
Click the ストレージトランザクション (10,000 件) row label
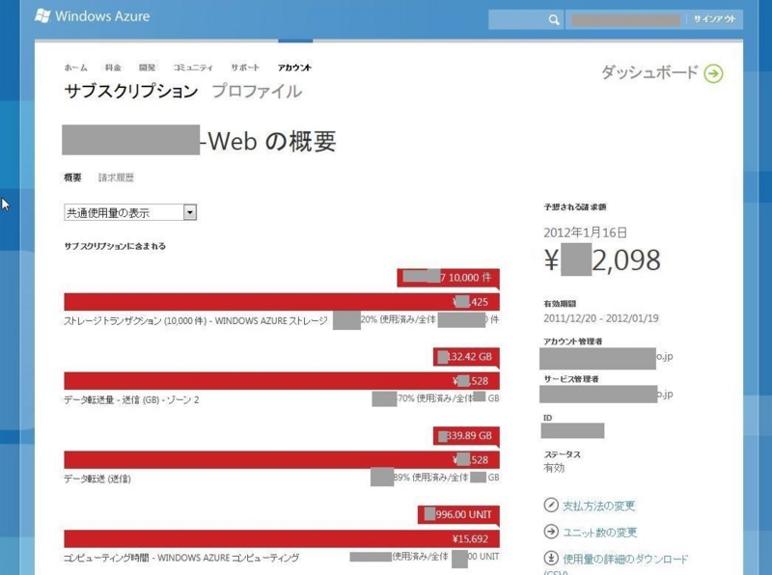pos(196,321)
